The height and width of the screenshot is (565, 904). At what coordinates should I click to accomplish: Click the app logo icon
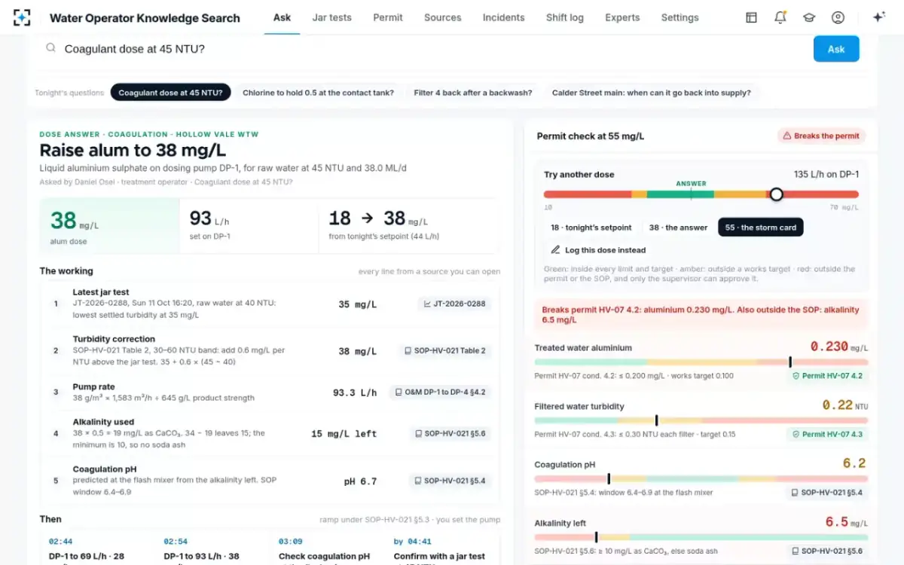(x=23, y=17)
